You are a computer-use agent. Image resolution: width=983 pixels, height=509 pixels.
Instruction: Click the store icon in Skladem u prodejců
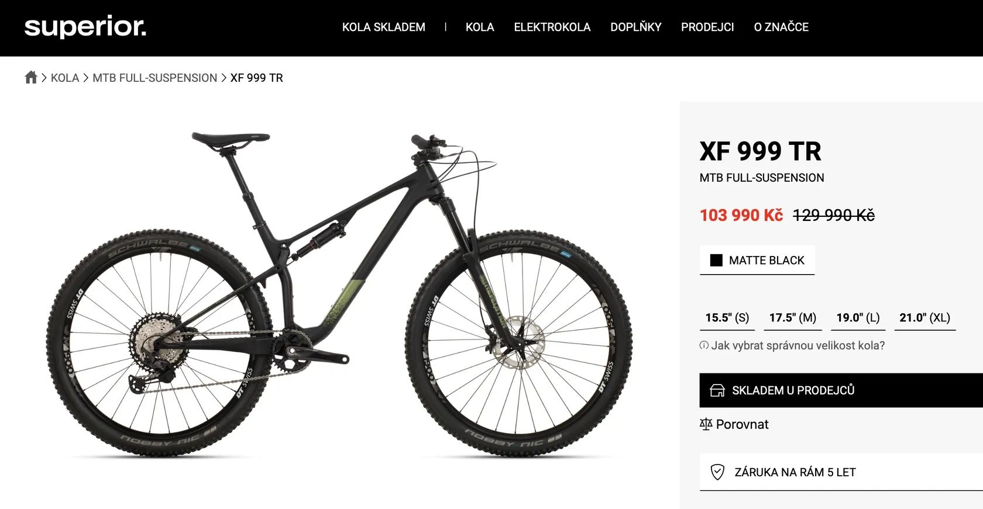tap(717, 390)
